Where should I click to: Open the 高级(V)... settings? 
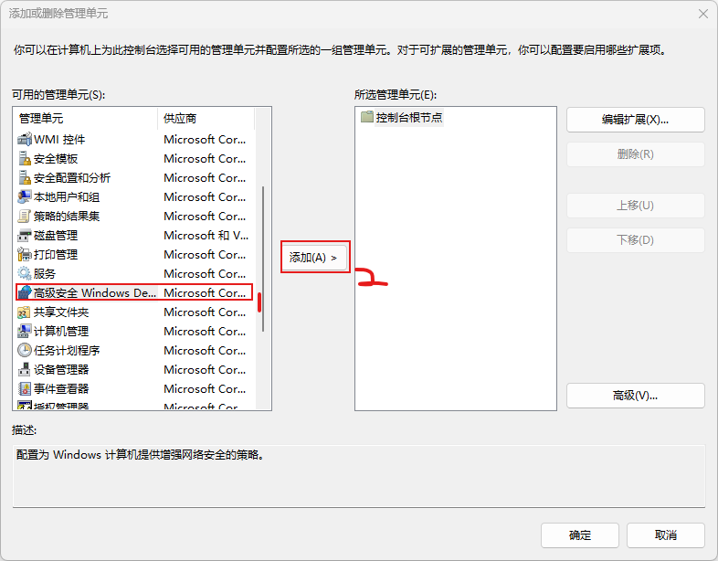[635, 396]
